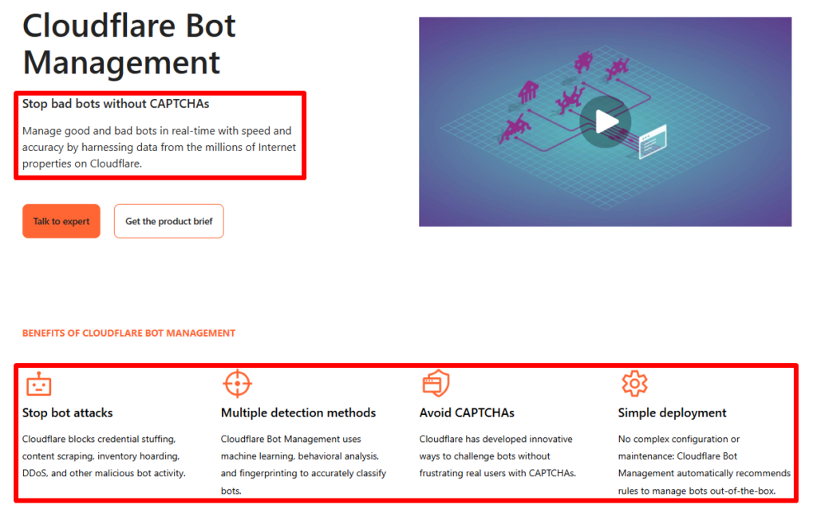Click the Multiple detection methods heading
817x505 pixels.
[298, 412]
